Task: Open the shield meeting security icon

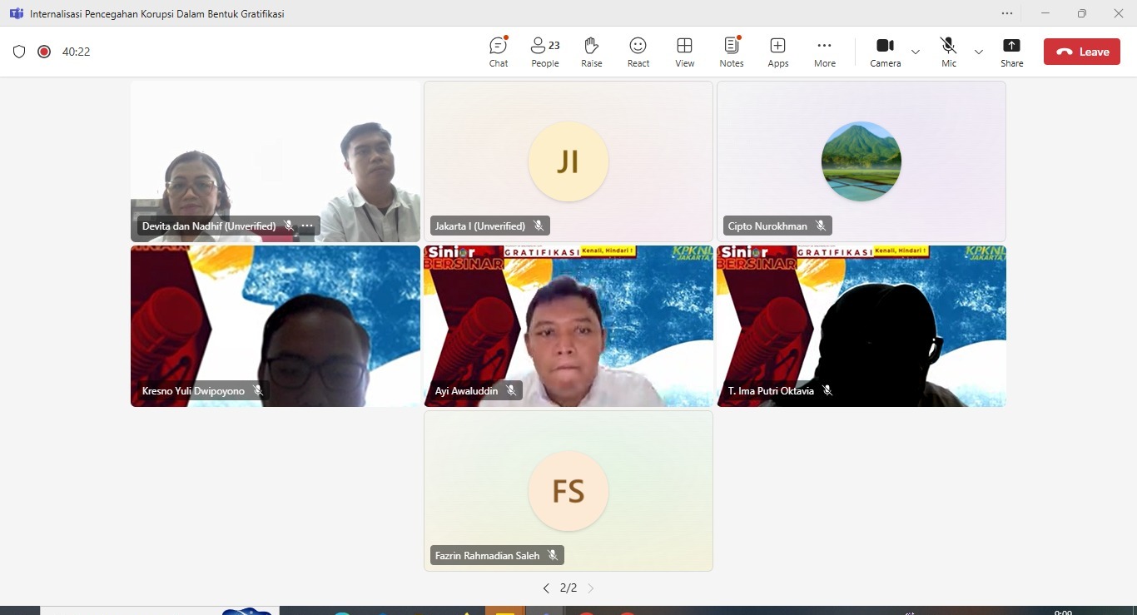Action: (19, 52)
